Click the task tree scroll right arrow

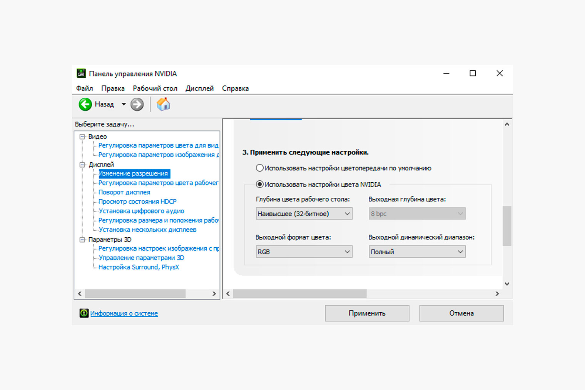click(214, 293)
